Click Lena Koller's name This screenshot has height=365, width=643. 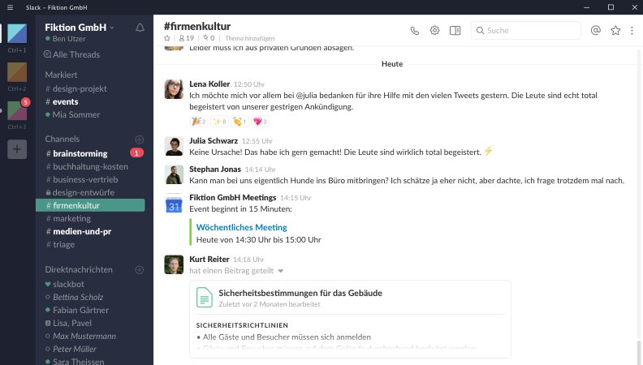(209, 84)
